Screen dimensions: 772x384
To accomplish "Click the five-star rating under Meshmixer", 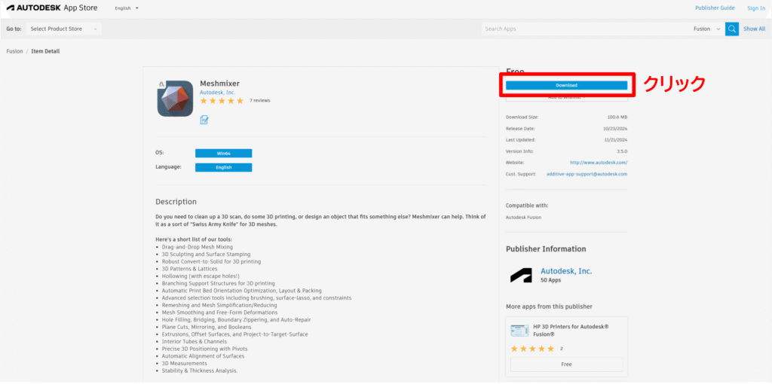I will 222,101.
